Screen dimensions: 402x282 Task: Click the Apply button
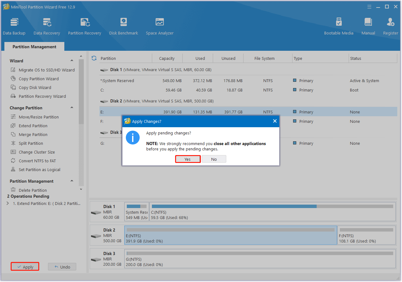click(25, 267)
